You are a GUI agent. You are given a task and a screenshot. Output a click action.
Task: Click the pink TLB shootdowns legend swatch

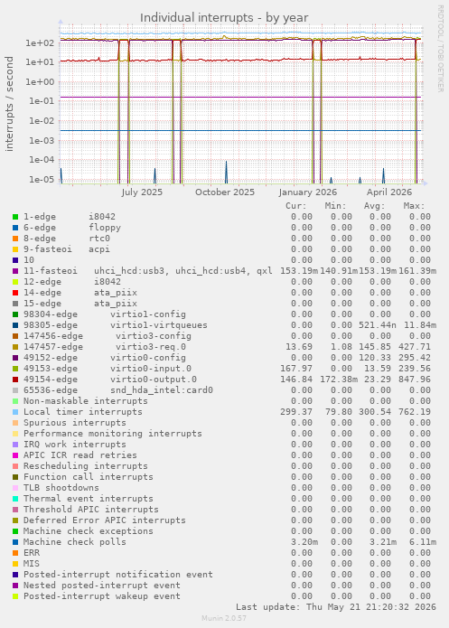pyautogui.click(x=15, y=488)
